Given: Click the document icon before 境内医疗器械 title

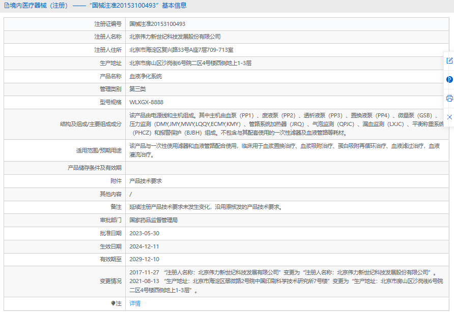Looking at the screenshot, I should coord(6,6).
